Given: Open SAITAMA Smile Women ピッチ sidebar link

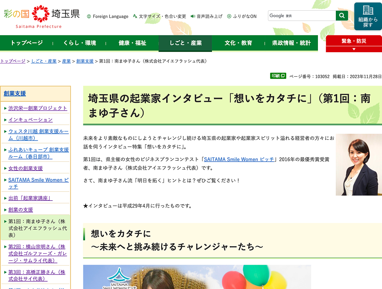Looking at the screenshot, I should (38, 183).
